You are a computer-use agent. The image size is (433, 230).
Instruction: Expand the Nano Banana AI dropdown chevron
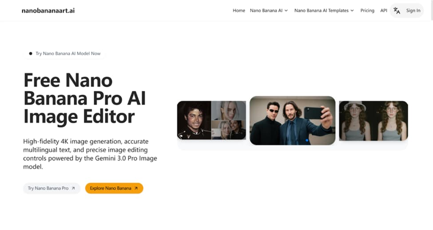(x=286, y=11)
